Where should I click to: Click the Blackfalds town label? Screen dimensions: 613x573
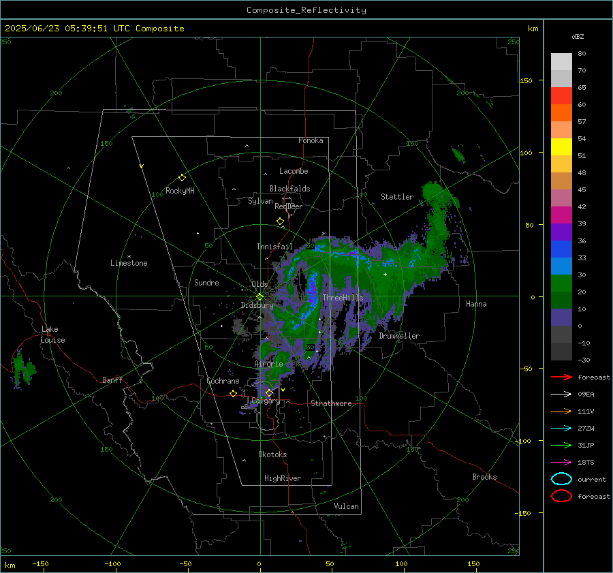tap(289, 189)
